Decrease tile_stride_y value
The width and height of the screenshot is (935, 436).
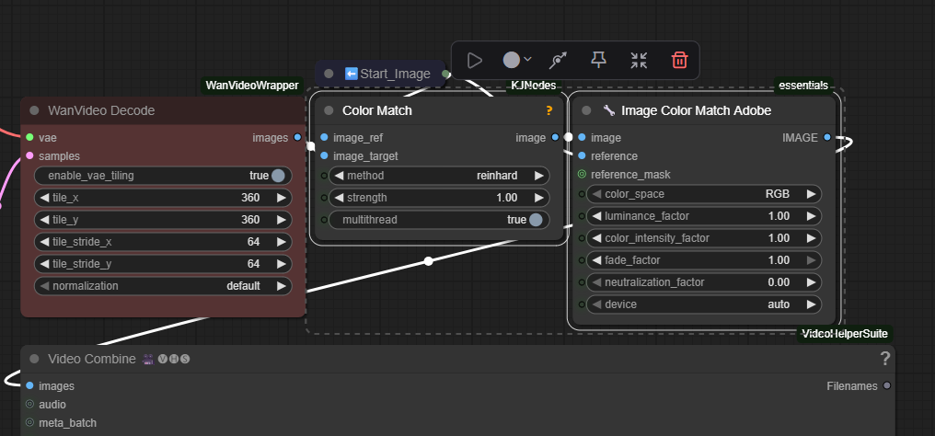[x=44, y=264]
